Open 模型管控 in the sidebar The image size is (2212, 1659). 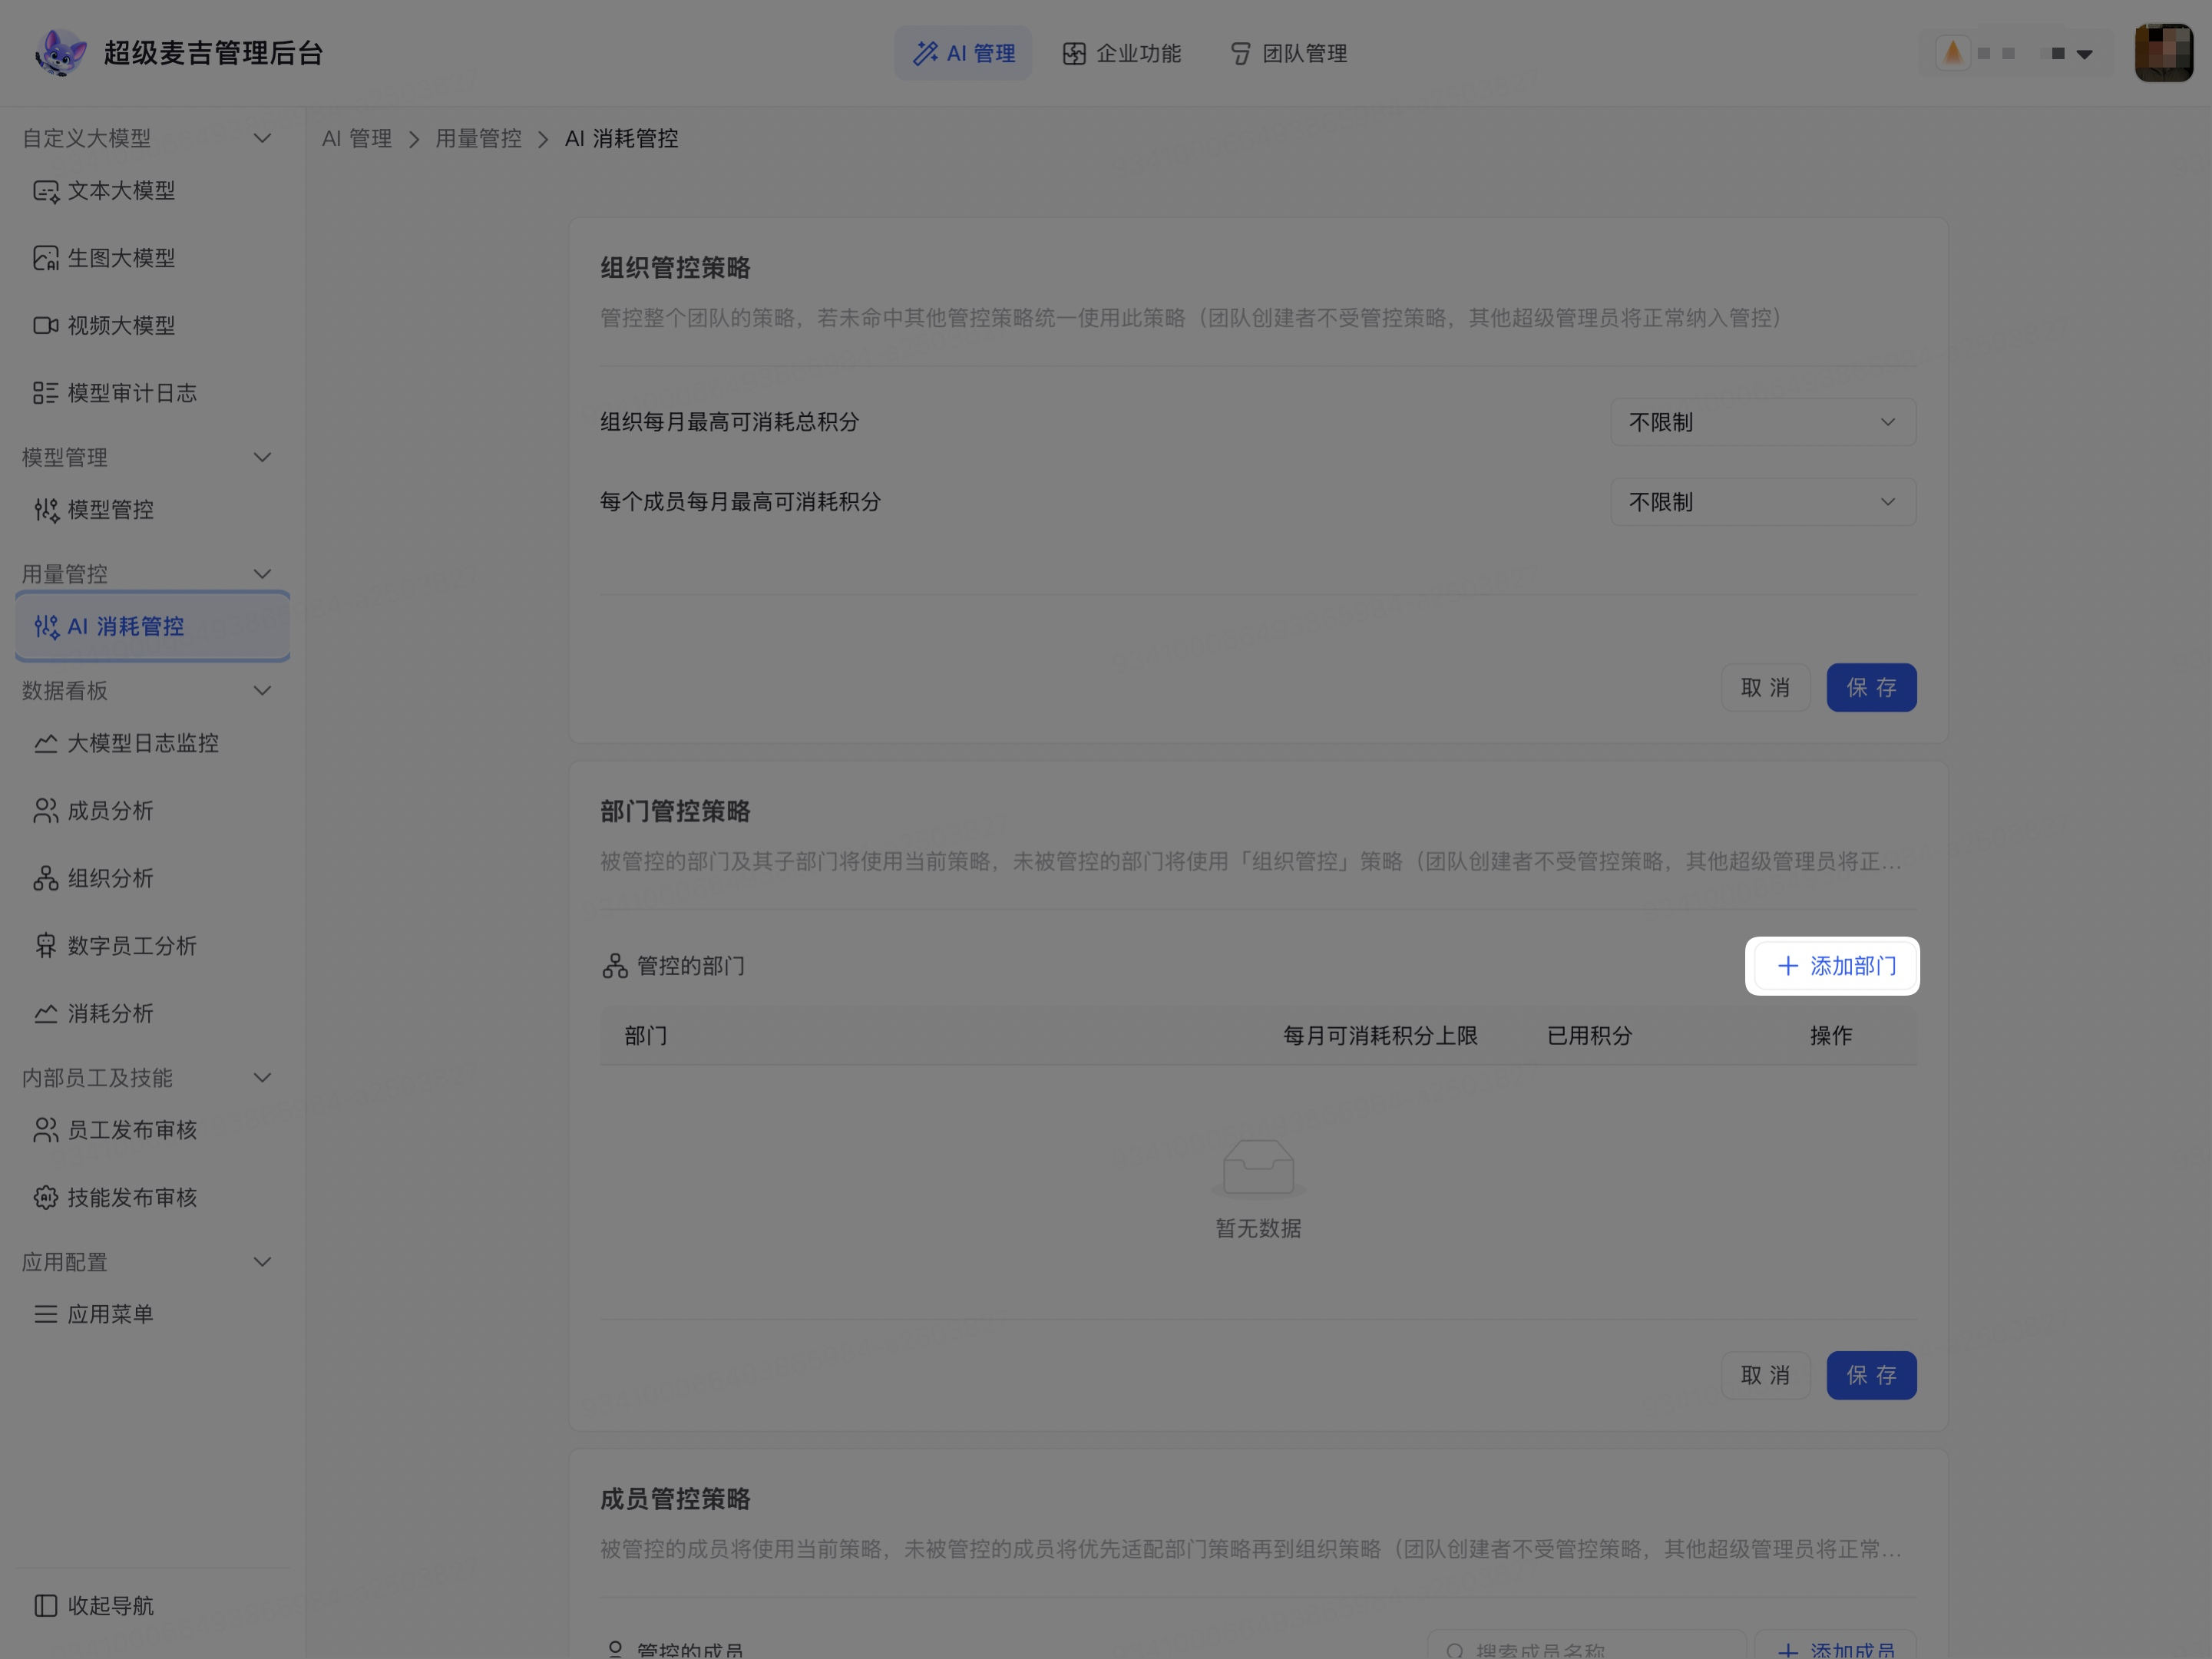pyautogui.click(x=152, y=510)
